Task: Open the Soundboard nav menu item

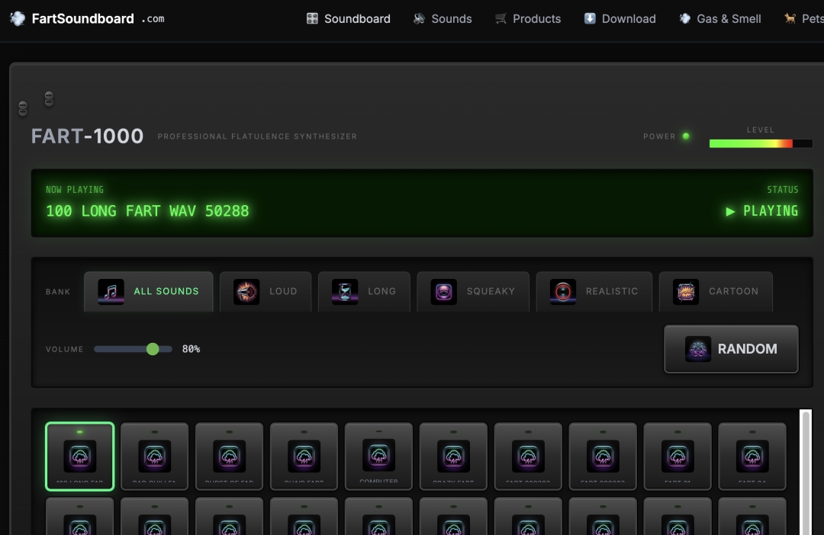Action: pyautogui.click(x=349, y=19)
